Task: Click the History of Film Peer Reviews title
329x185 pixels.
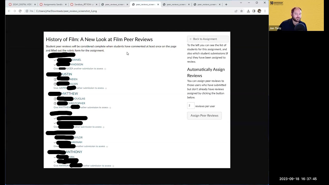Action: (99, 39)
